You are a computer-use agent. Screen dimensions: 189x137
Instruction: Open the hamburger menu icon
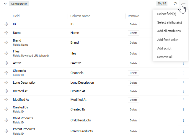coord(183,4)
